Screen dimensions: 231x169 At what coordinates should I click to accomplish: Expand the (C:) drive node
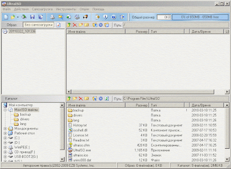(x=5, y=138)
